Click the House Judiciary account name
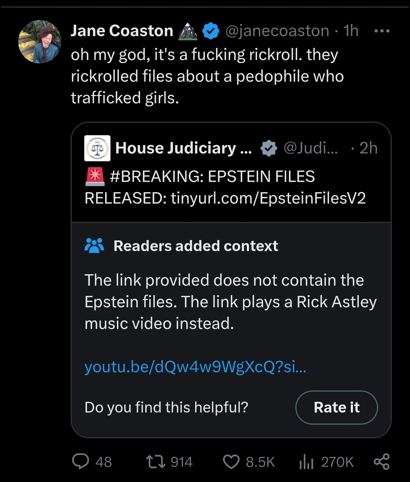 point(183,148)
